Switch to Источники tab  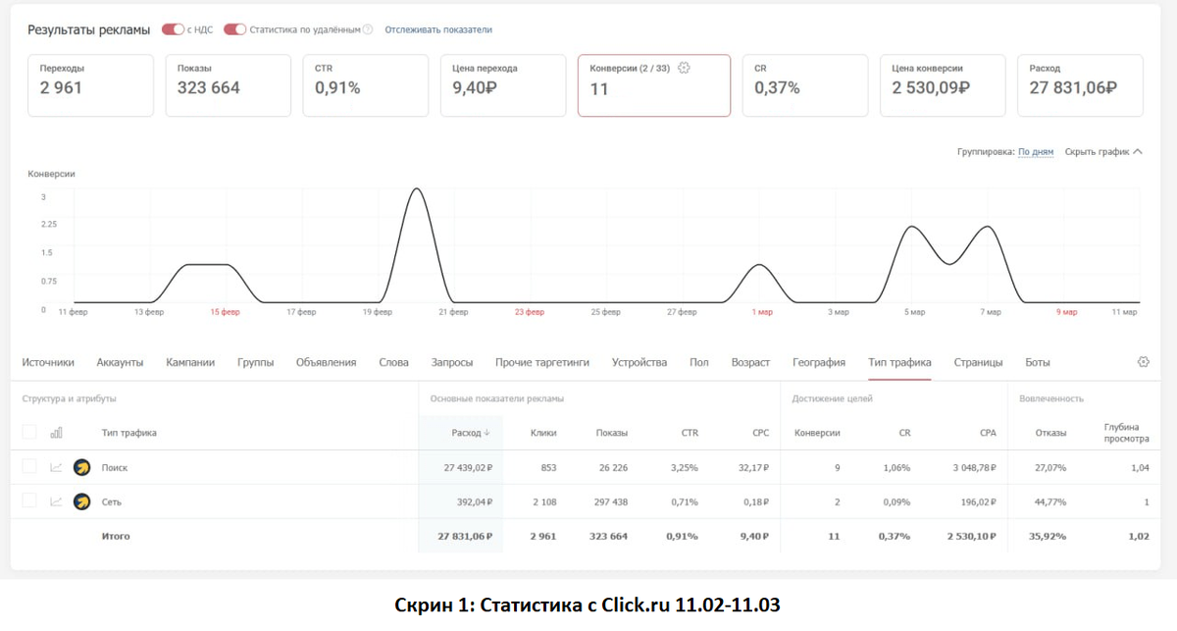[48, 362]
